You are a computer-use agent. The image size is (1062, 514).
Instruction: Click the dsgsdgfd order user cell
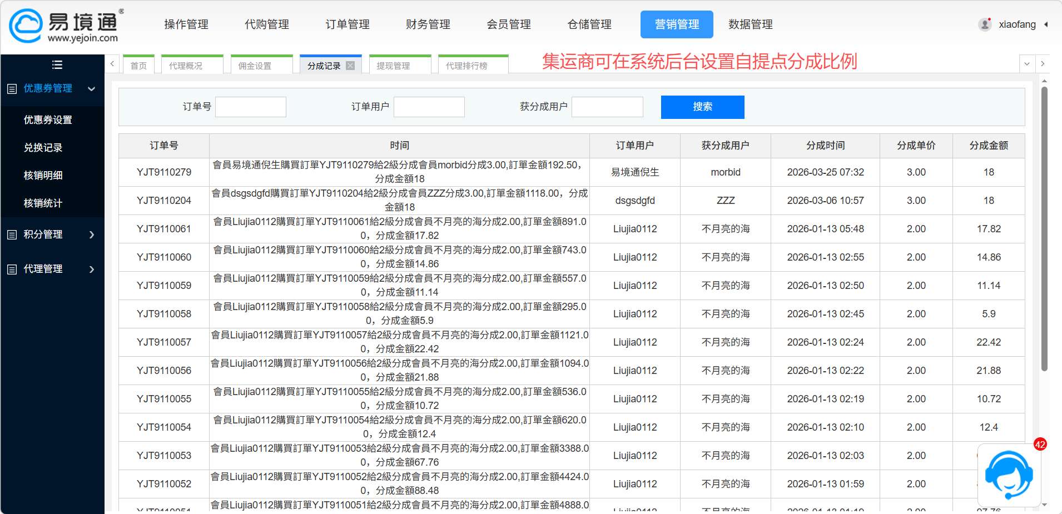point(635,201)
